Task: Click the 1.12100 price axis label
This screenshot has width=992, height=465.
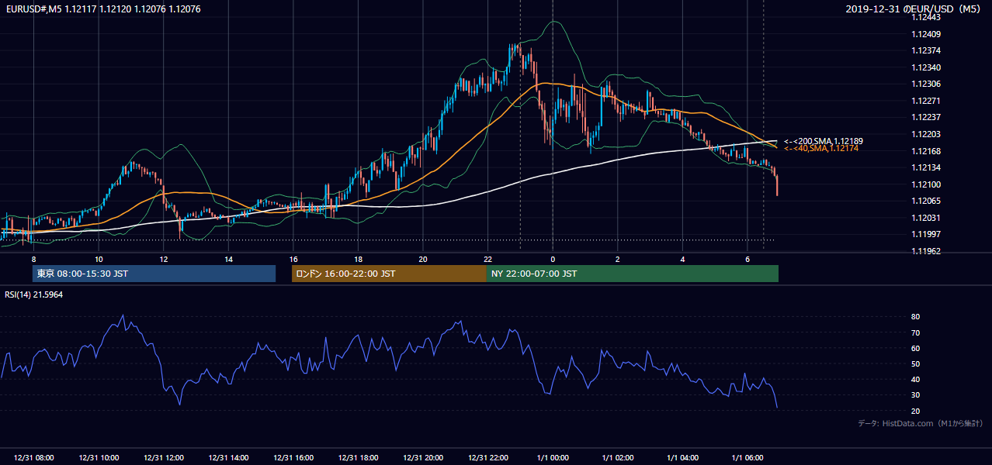Action: [925, 184]
